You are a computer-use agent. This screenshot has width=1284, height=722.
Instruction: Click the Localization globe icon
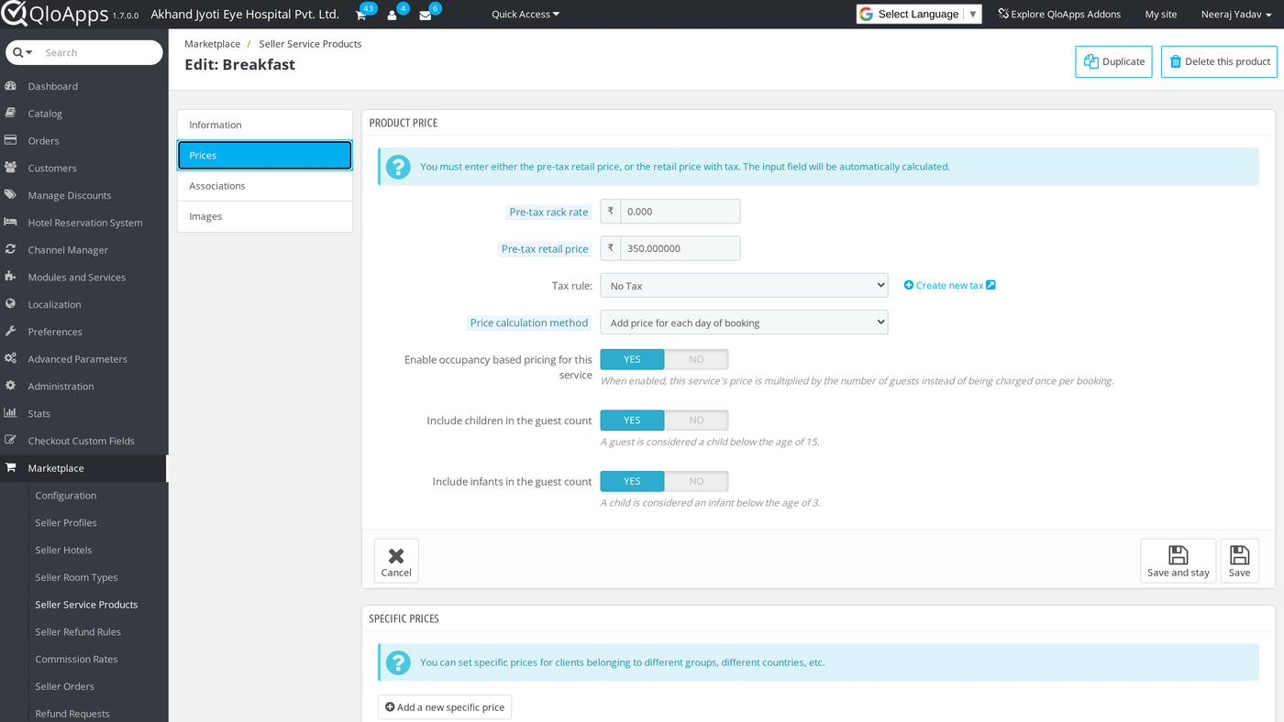11,304
